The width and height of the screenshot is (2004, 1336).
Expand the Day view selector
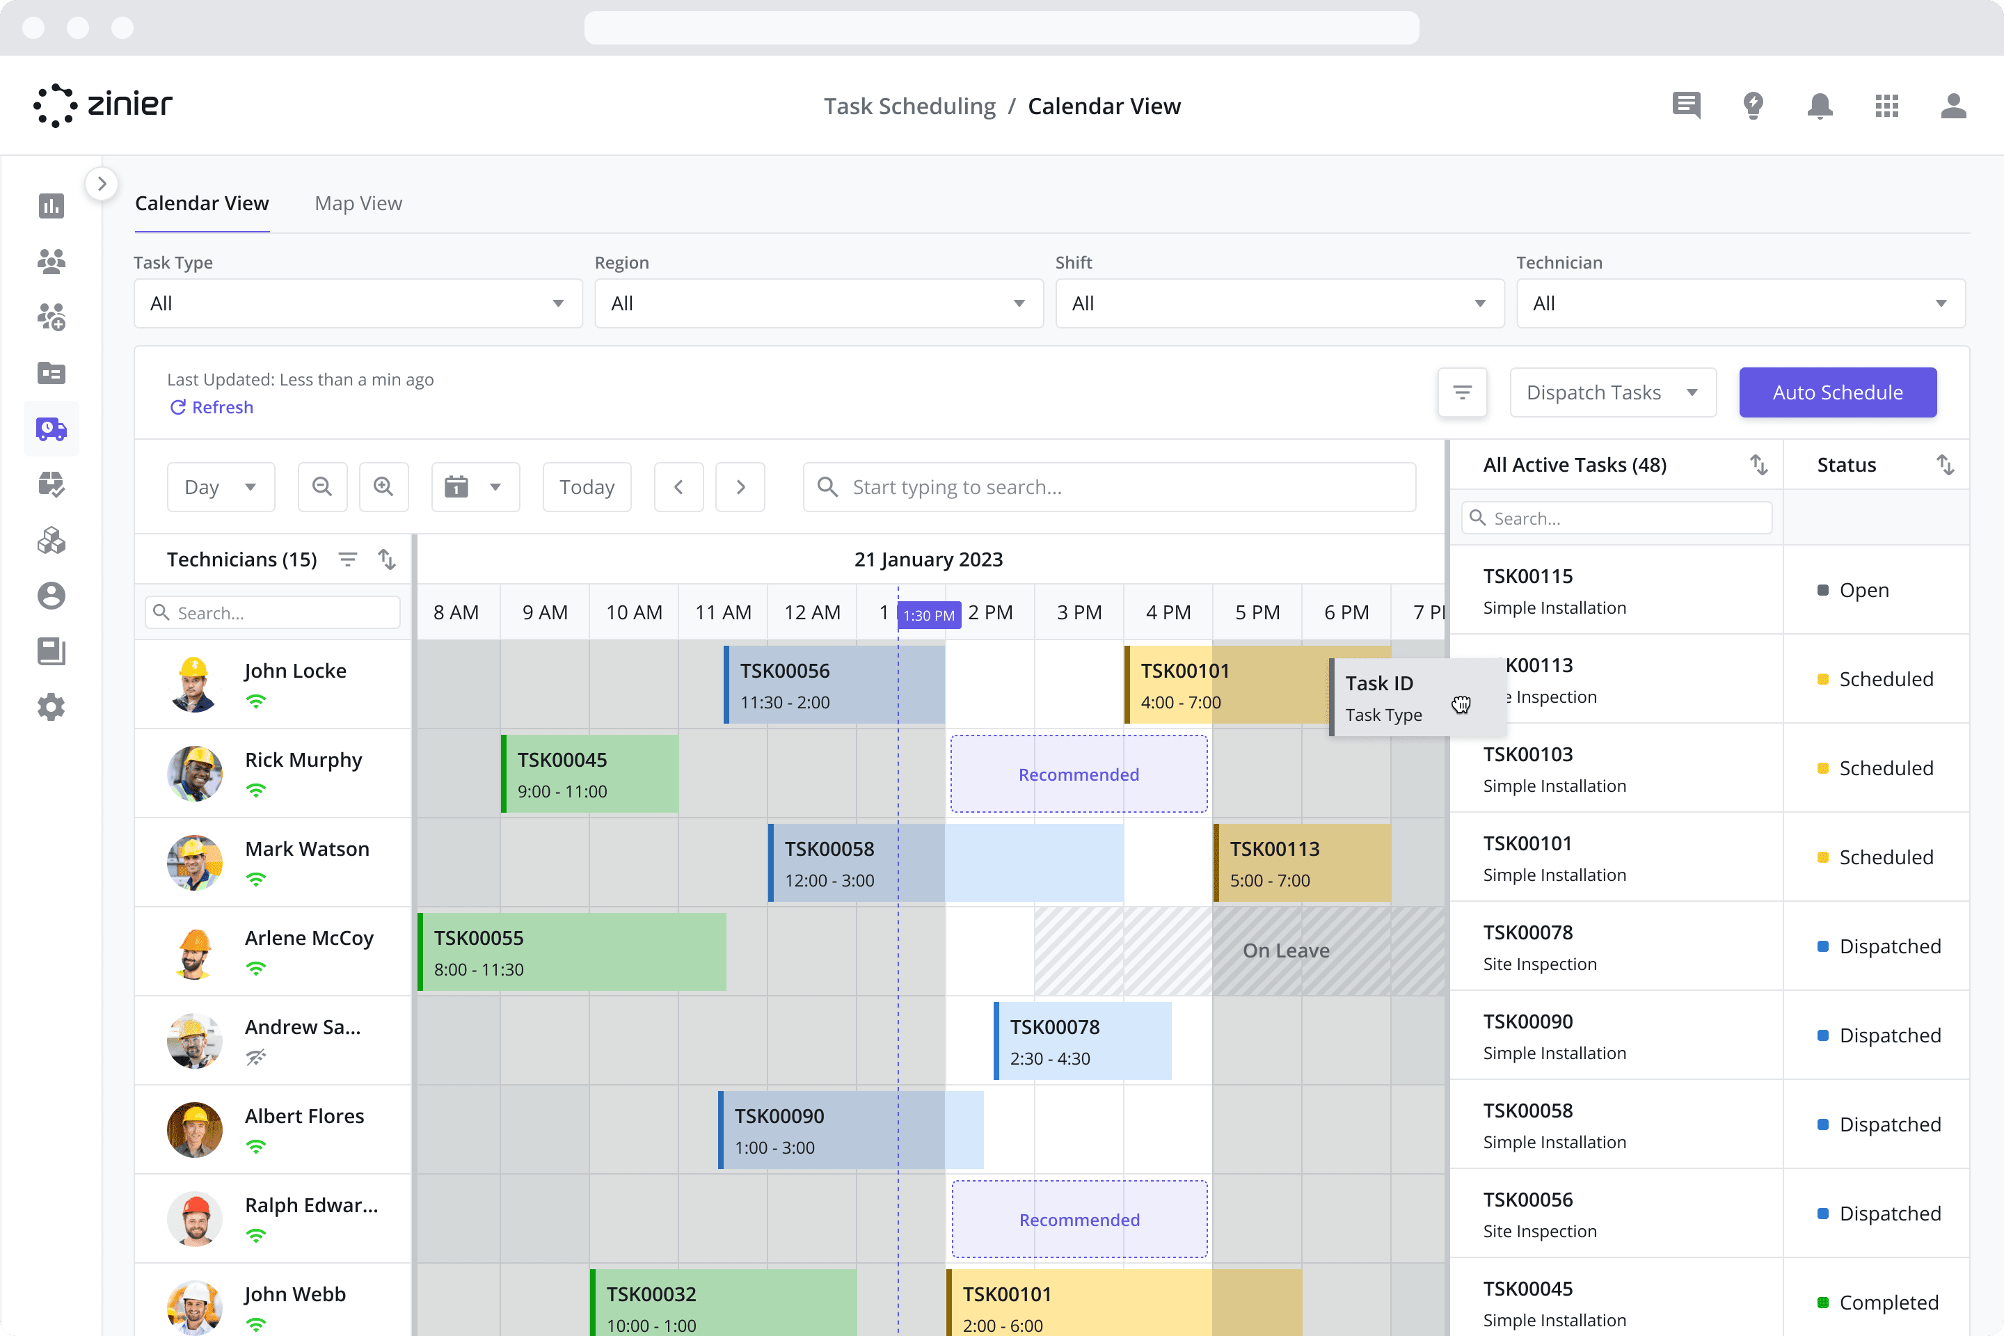pyautogui.click(x=220, y=486)
